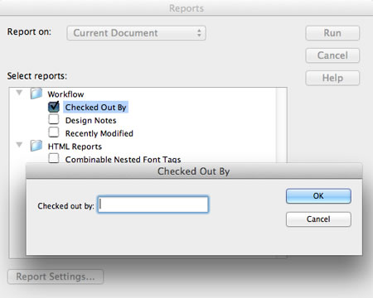Collapse the HTML Reports tree group
This screenshot has height=298, width=373.
tap(19, 145)
